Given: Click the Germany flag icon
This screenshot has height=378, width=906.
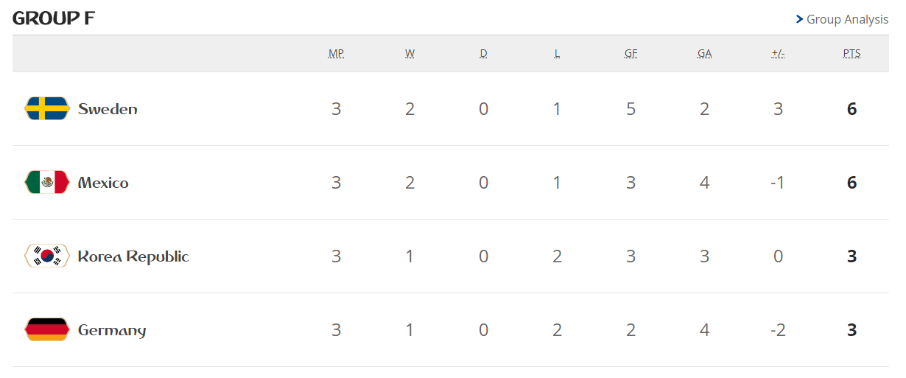Looking at the screenshot, I should click(x=47, y=330).
